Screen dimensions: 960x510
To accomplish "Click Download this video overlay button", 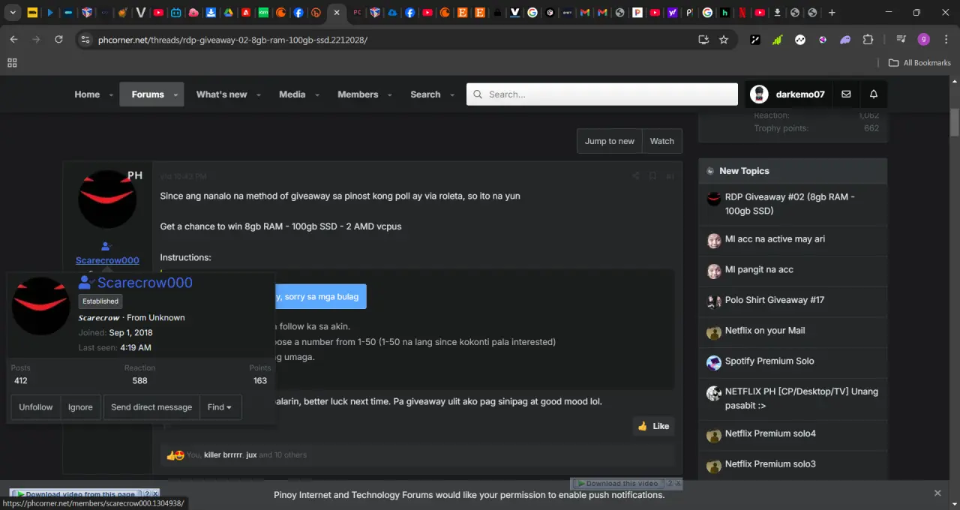I will [617, 484].
